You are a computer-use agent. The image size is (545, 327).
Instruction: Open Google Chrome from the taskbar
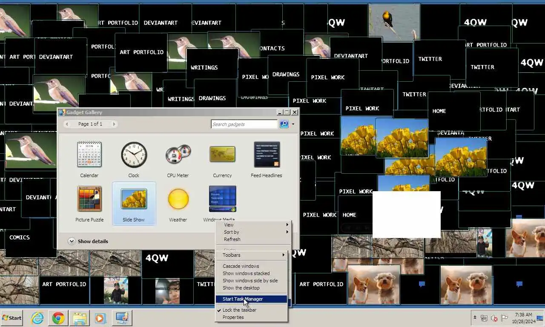(58, 318)
